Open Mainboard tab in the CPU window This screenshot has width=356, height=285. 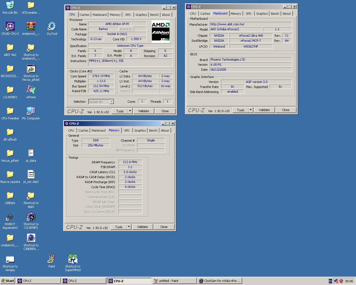coord(99,15)
